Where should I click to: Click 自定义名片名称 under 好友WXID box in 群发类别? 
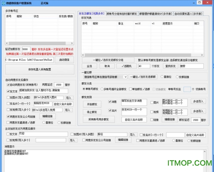pos(134,120)
